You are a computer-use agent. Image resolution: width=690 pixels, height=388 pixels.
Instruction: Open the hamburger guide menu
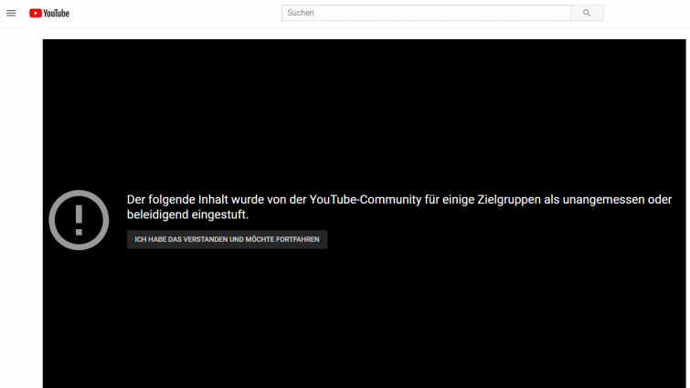[11, 13]
